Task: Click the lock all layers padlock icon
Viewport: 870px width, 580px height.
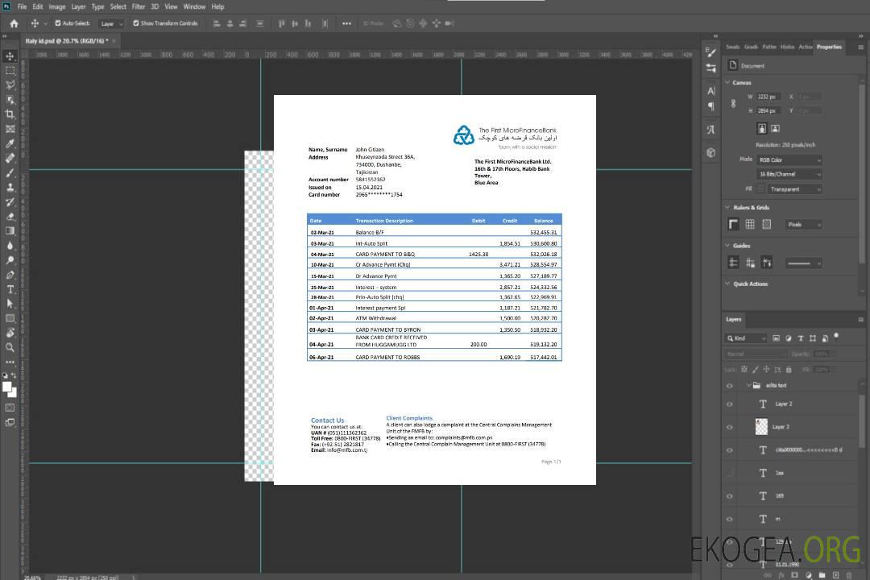Action: click(789, 369)
